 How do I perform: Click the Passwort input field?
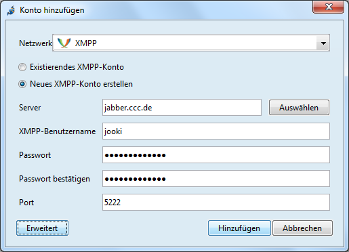click(216, 155)
